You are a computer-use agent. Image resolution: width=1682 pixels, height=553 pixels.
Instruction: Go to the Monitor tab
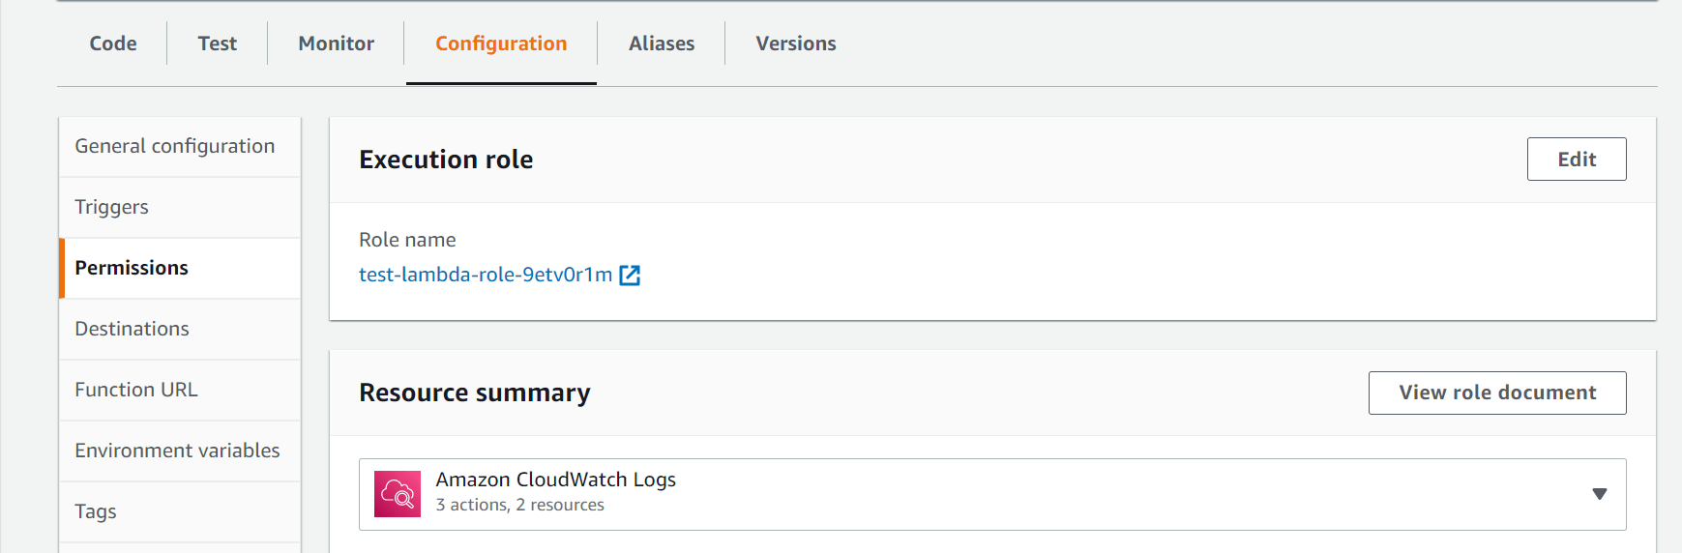click(336, 44)
